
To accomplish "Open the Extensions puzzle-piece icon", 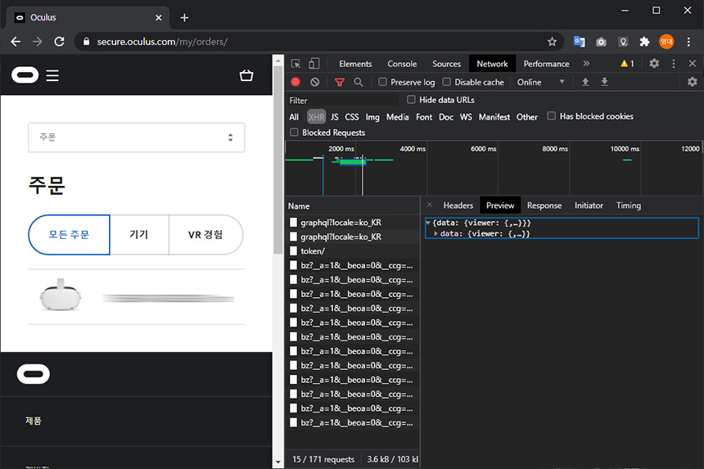I will pos(644,42).
